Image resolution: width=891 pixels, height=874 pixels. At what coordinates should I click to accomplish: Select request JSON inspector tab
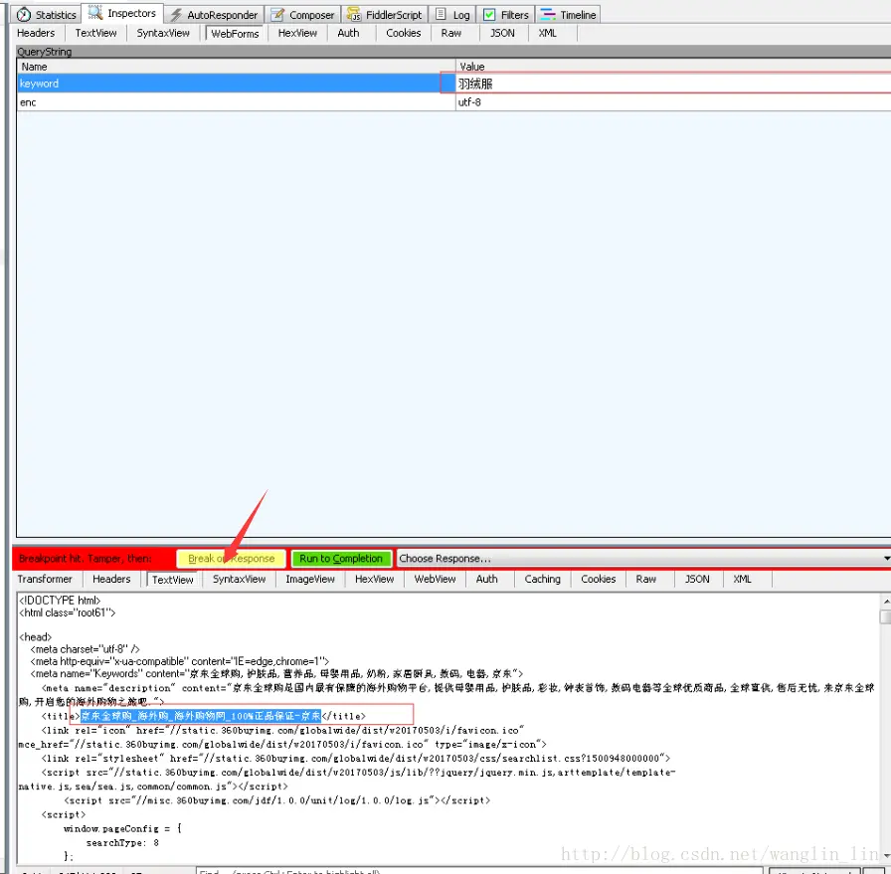point(502,33)
